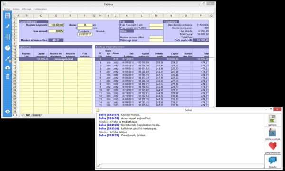Select column K header in the spreadsheet

(x=127, y=16)
